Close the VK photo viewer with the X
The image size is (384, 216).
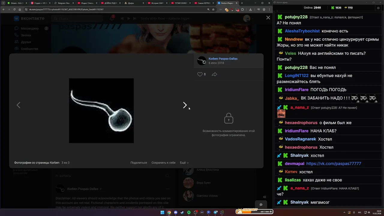pyautogui.click(x=268, y=18)
